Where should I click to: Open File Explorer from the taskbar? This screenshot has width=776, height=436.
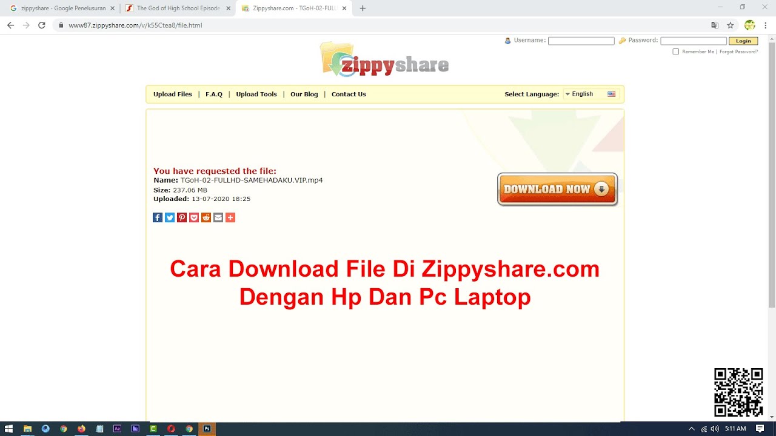[27, 429]
